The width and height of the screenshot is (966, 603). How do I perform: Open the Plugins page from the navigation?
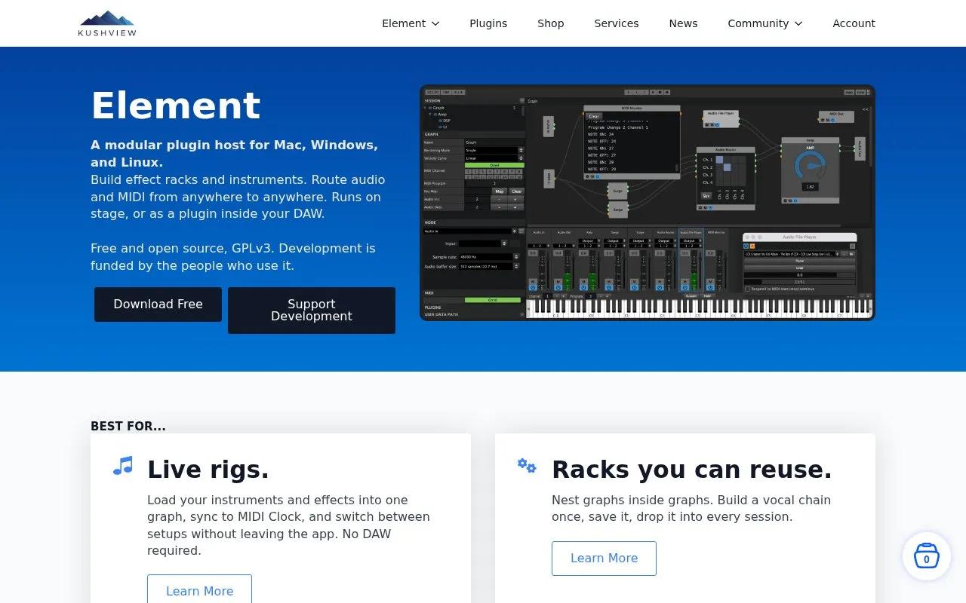[x=488, y=23]
